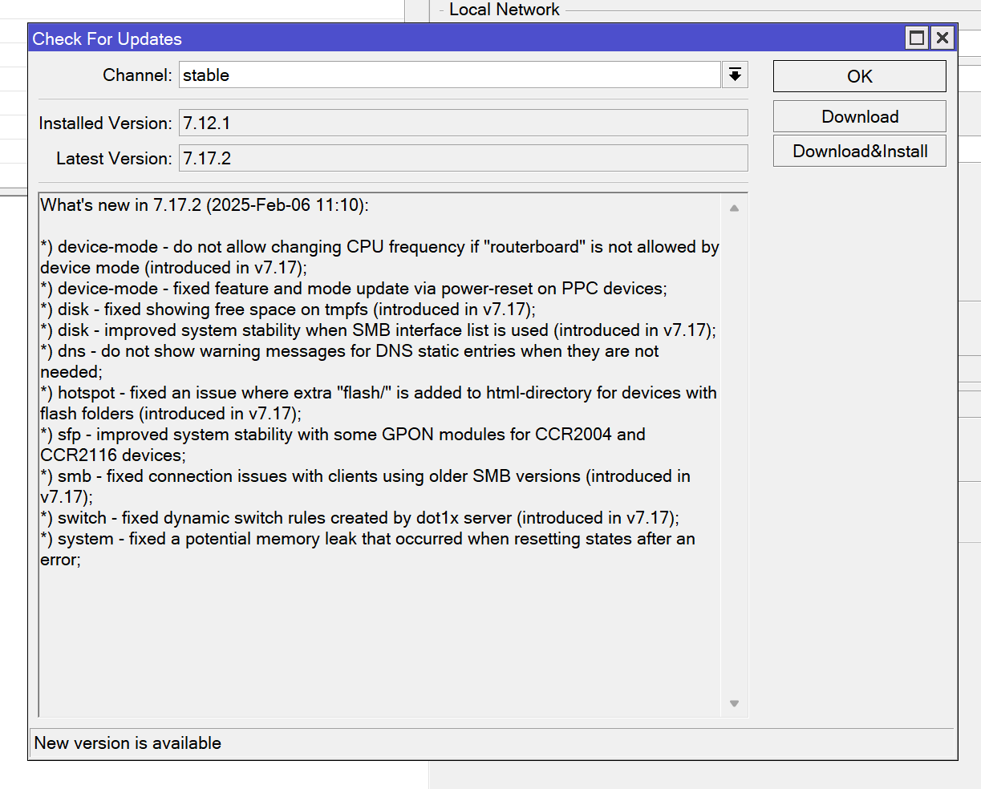Click the changelog scrollbar track
This screenshot has height=789, width=981.
click(734, 449)
